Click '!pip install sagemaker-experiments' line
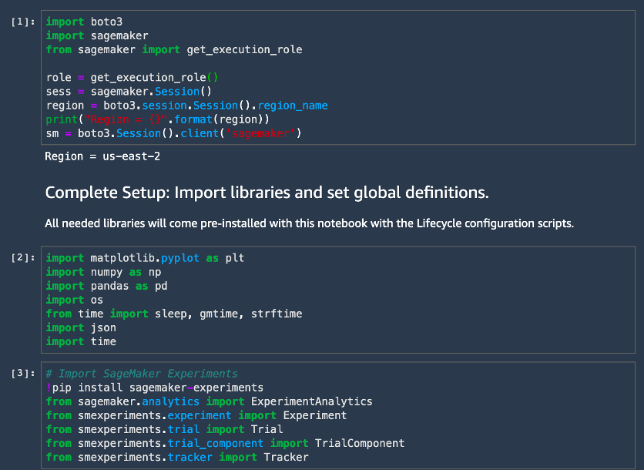Viewport: 644px width, 470px height. click(x=155, y=388)
